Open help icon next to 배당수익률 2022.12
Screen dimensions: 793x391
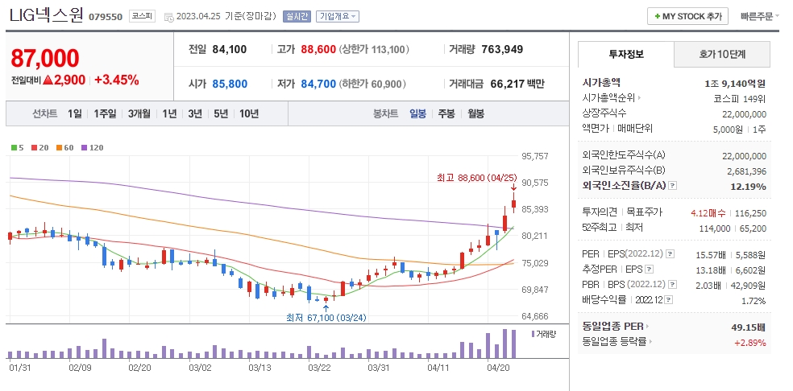click(669, 300)
